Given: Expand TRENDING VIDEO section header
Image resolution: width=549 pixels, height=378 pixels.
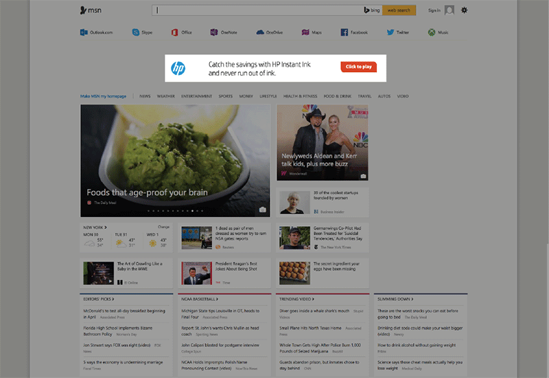Looking at the screenshot, I should tap(297, 299).
